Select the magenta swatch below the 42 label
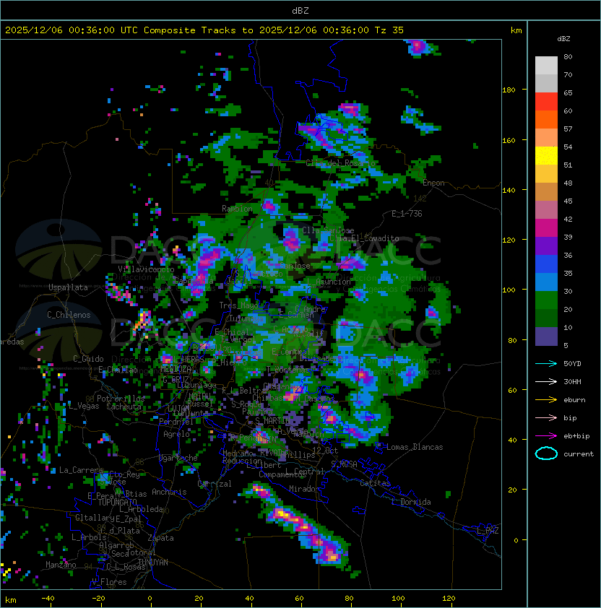This screenshot has height=608, width=601. (546, 228)
